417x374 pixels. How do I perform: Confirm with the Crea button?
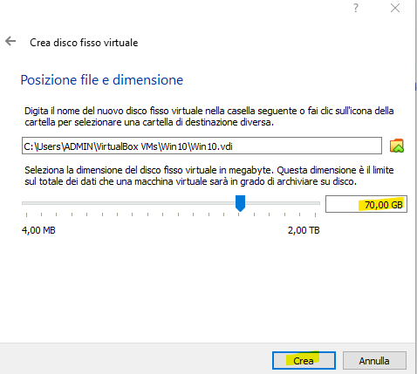(x=304, y=361)
